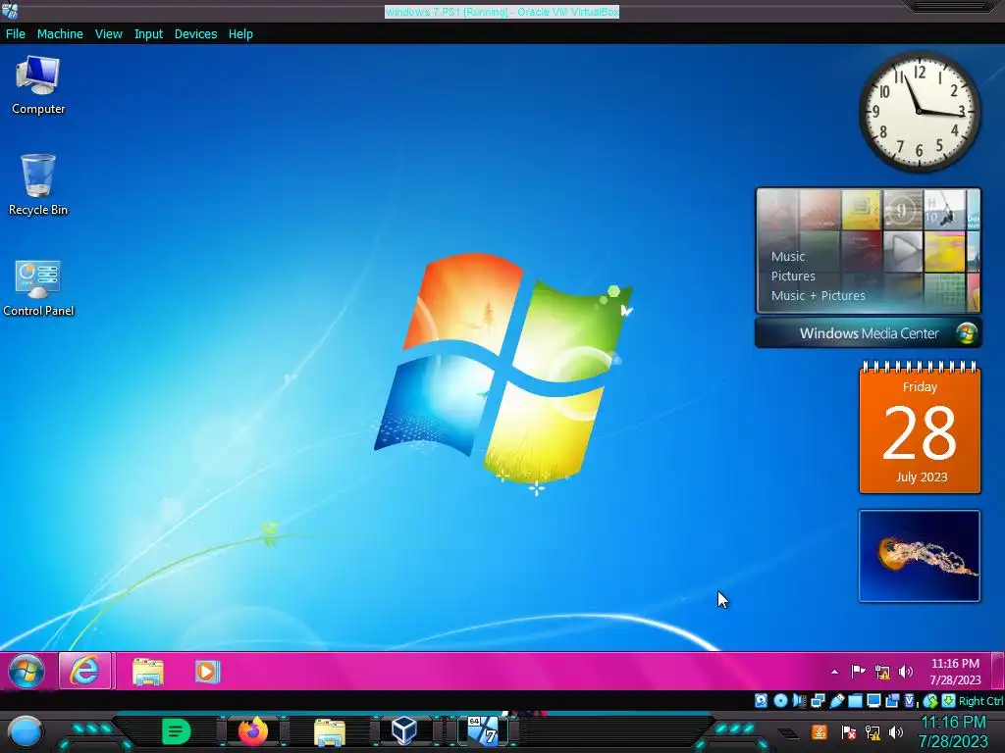The image size is (1005, 753).
Task: Open host Action Center flag with red X
Action: tap(848, 731)
